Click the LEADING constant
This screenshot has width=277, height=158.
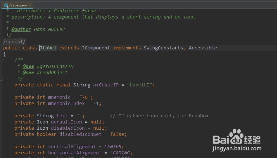(x=120, y=153)
